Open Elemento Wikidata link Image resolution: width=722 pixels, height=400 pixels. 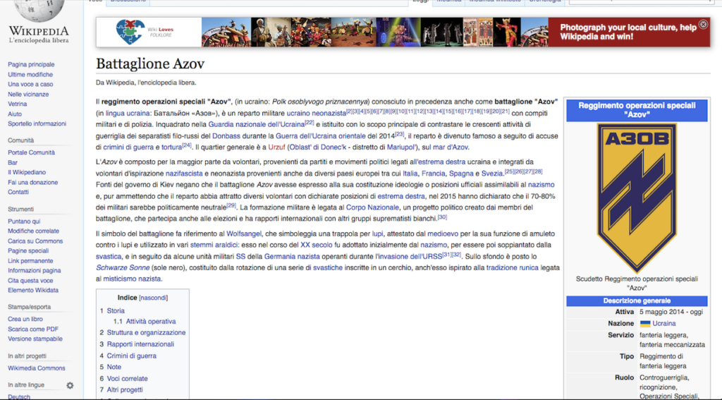click(33, 291)
